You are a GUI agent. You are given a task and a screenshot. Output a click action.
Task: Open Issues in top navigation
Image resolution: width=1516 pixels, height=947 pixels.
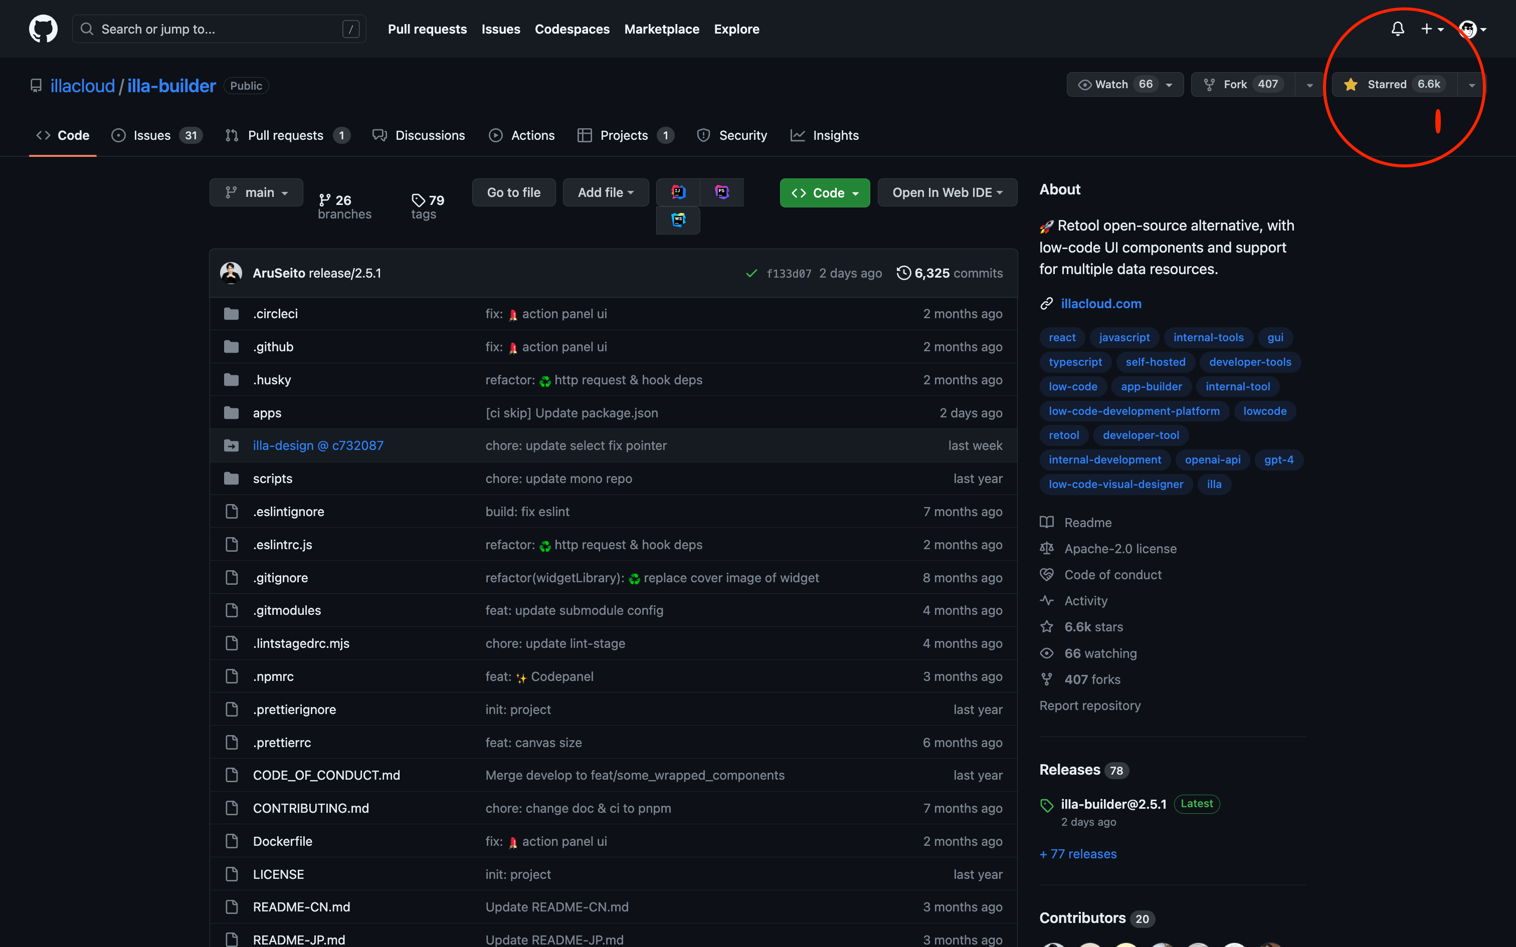click(x=500, y=29)
